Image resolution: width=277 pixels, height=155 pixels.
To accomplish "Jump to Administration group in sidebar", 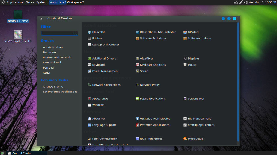I will click(x=53, y=47).
